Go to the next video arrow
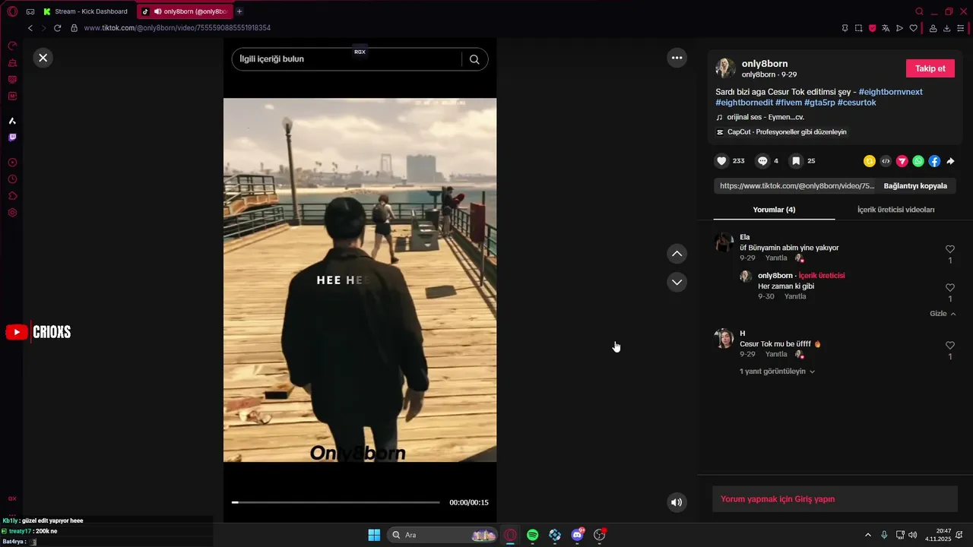This screenshot has height=547, width=973. pos(677,282)
